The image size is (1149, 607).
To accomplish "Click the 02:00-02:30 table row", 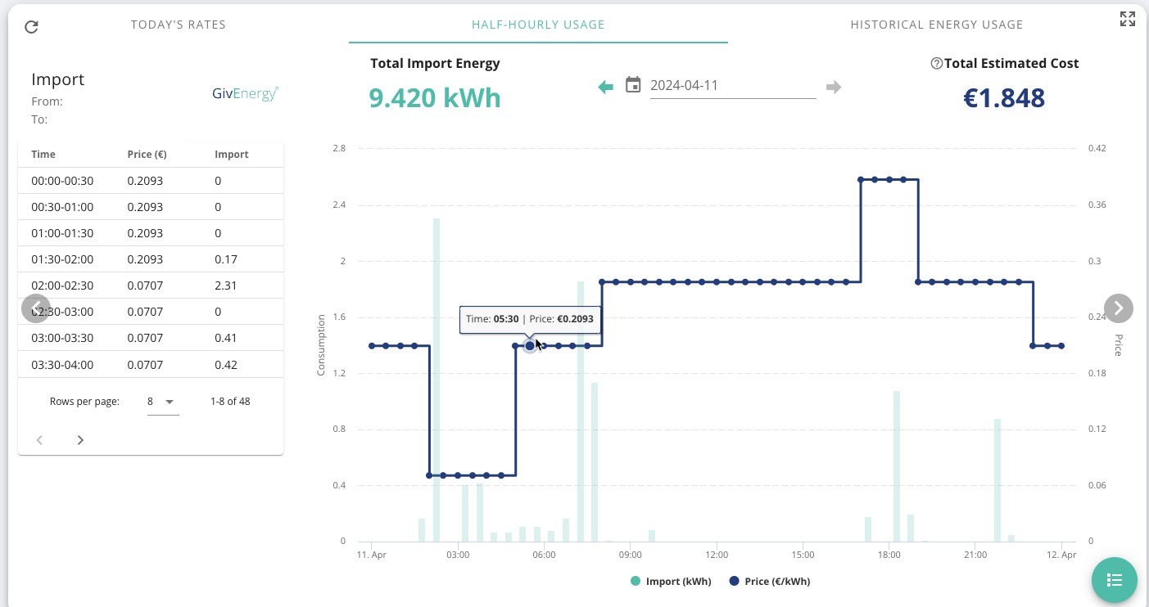I will coord(151,286).
